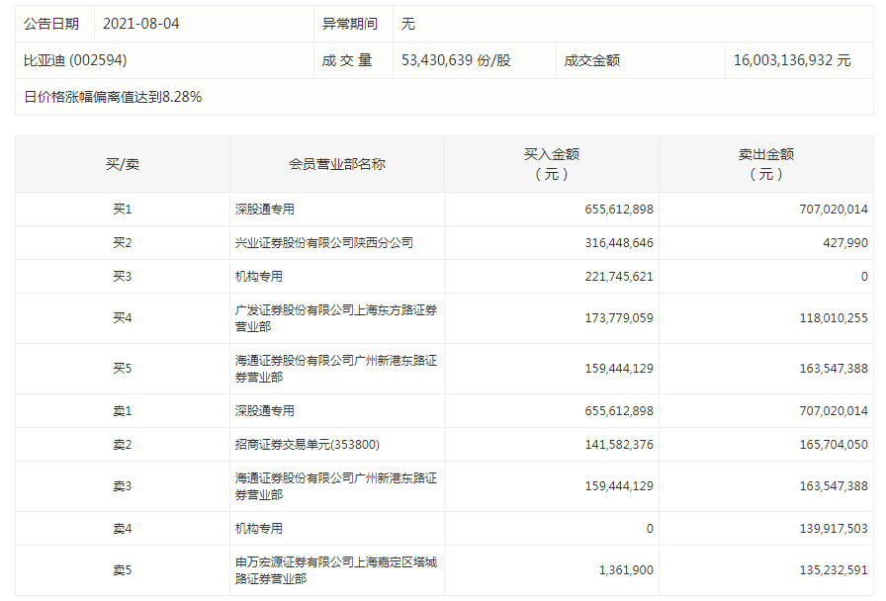Select sell amount 139,917,503
This screenshot has width=886, height=601.
834,529
